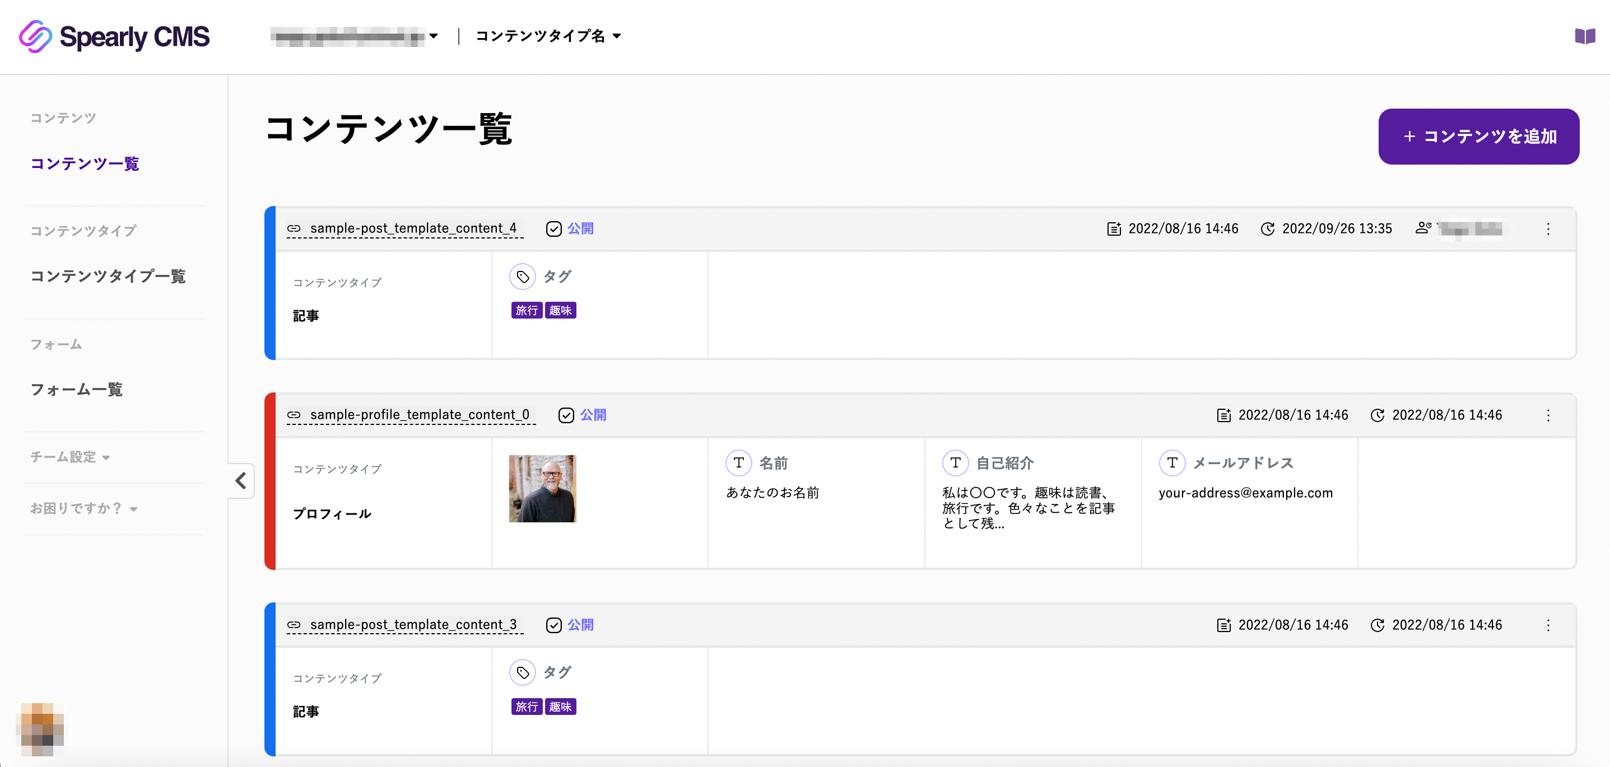The height and width of the screenshot is (767, 1610).
Task: Click link icon beside sample-profile_template_content_0
Action: point(294,415)
